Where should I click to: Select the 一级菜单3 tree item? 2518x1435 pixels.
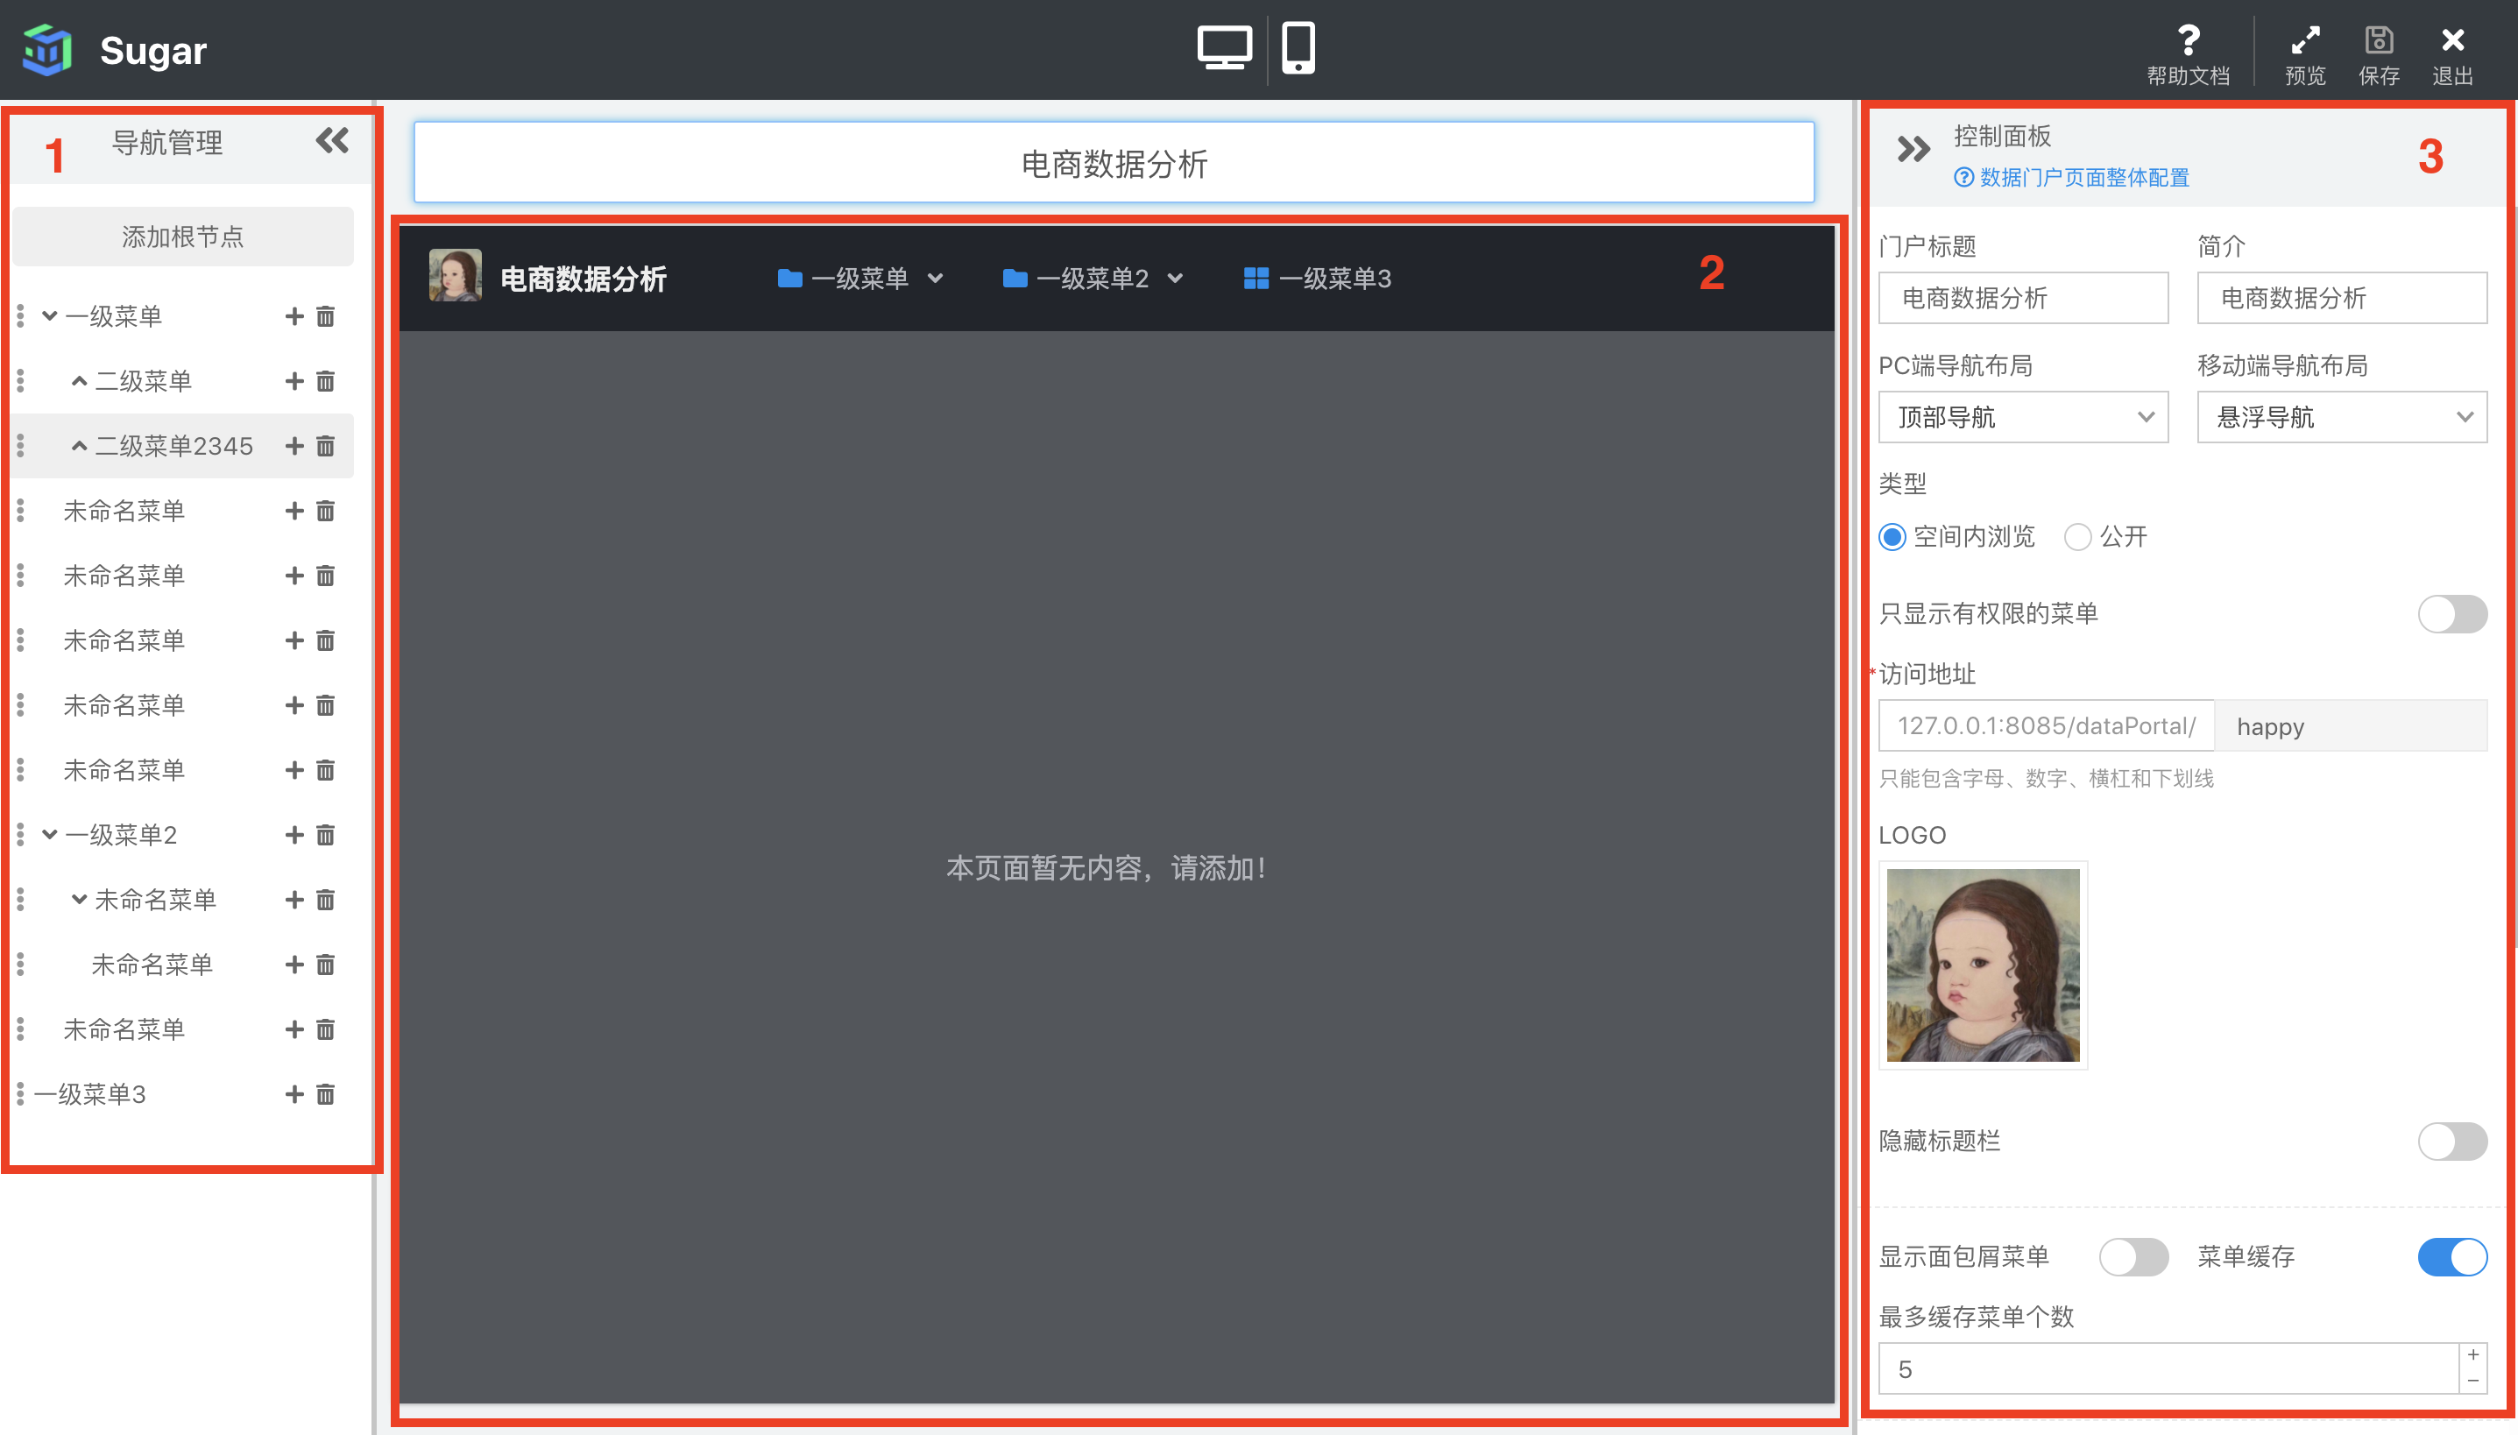(89, 1094)
